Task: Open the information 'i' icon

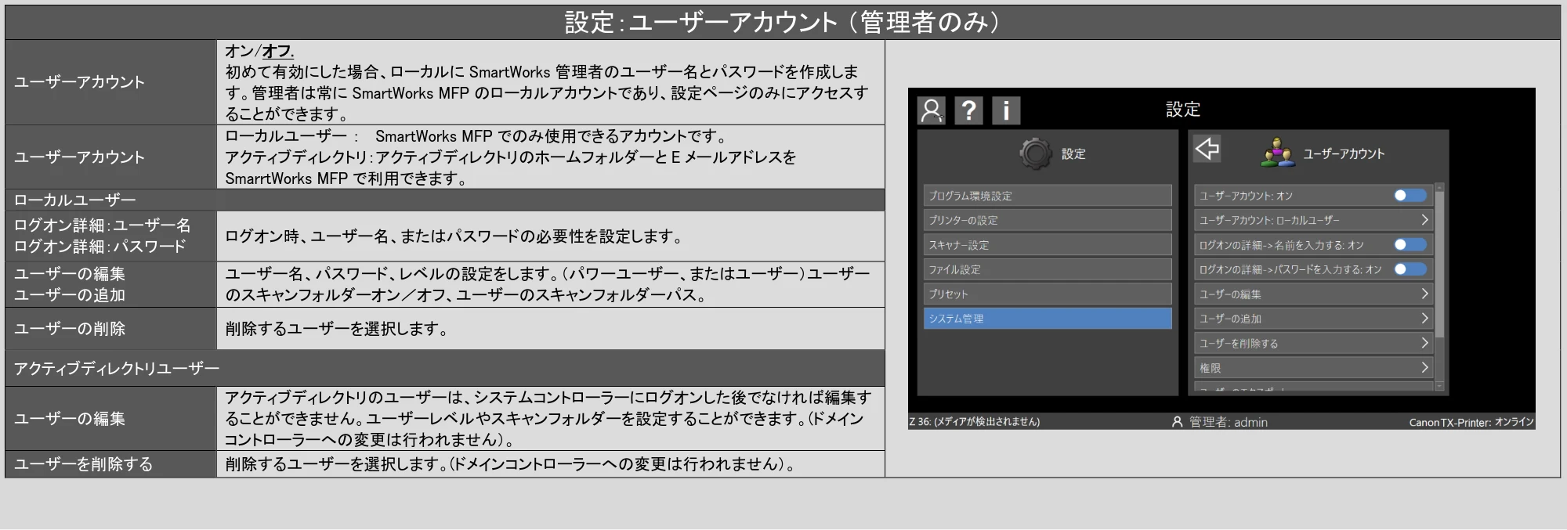Action: pos(1006,110)
